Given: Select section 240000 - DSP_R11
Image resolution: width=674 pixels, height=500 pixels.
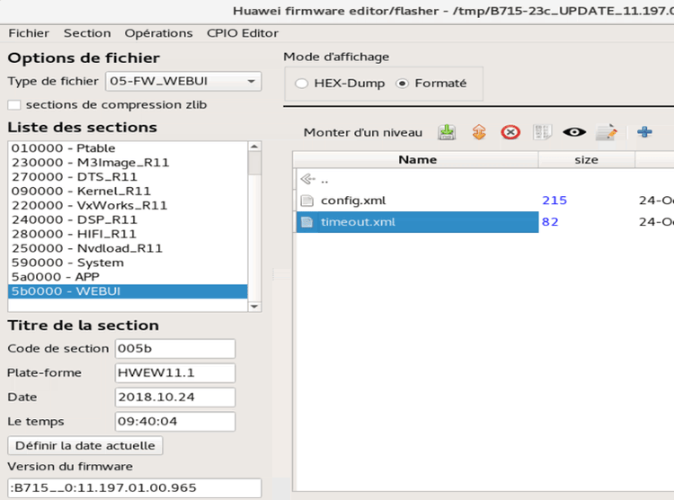Looking at the screenshot, I should pyautogui.click(x=128, y=220).
